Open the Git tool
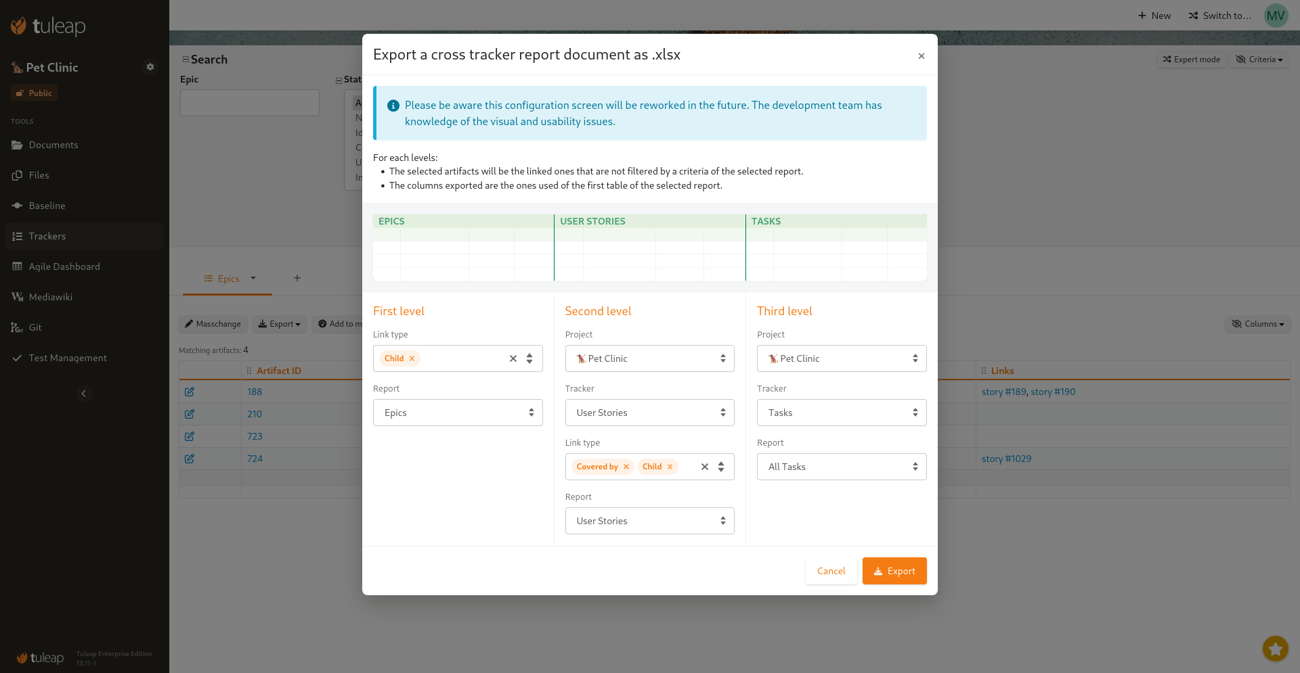Image resolution: width=1300 pixels, height=673 pixels. coord(35,327)
